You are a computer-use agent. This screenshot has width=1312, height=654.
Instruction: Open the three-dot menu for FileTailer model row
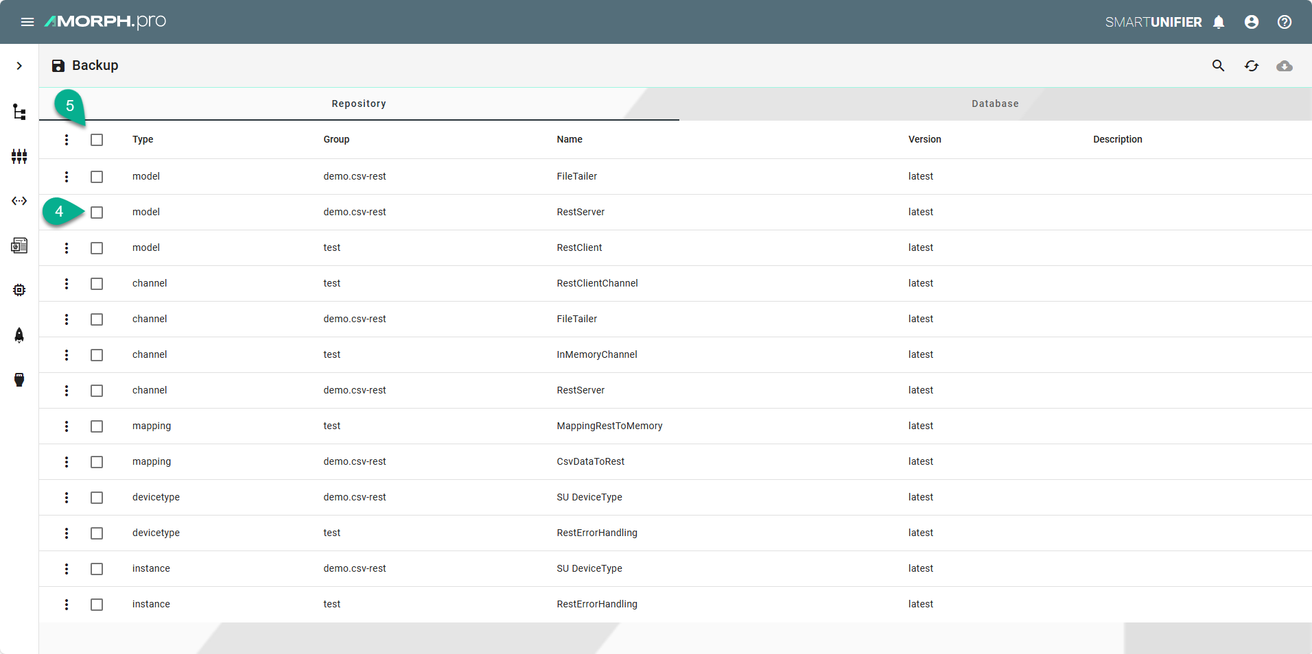[x=67, y=177]
